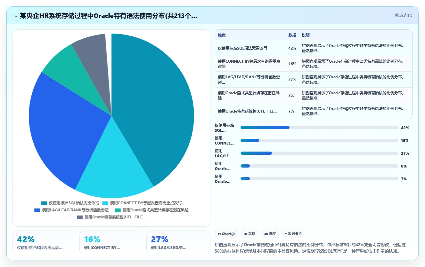Toggle legend swatch for 仅使用标准SQL语法无需改写
This screenshot has width=425, height=267.
44,203
